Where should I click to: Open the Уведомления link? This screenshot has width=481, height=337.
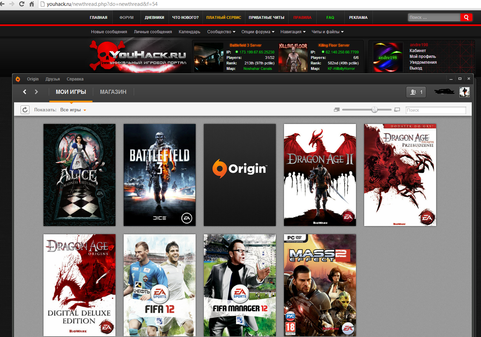[423, 62]
